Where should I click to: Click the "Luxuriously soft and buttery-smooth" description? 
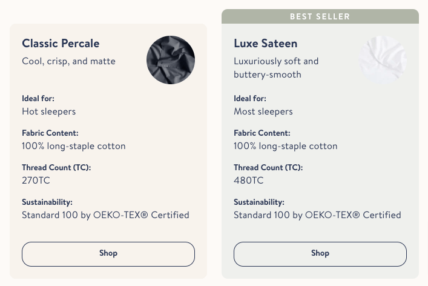(x=276, y=68)
